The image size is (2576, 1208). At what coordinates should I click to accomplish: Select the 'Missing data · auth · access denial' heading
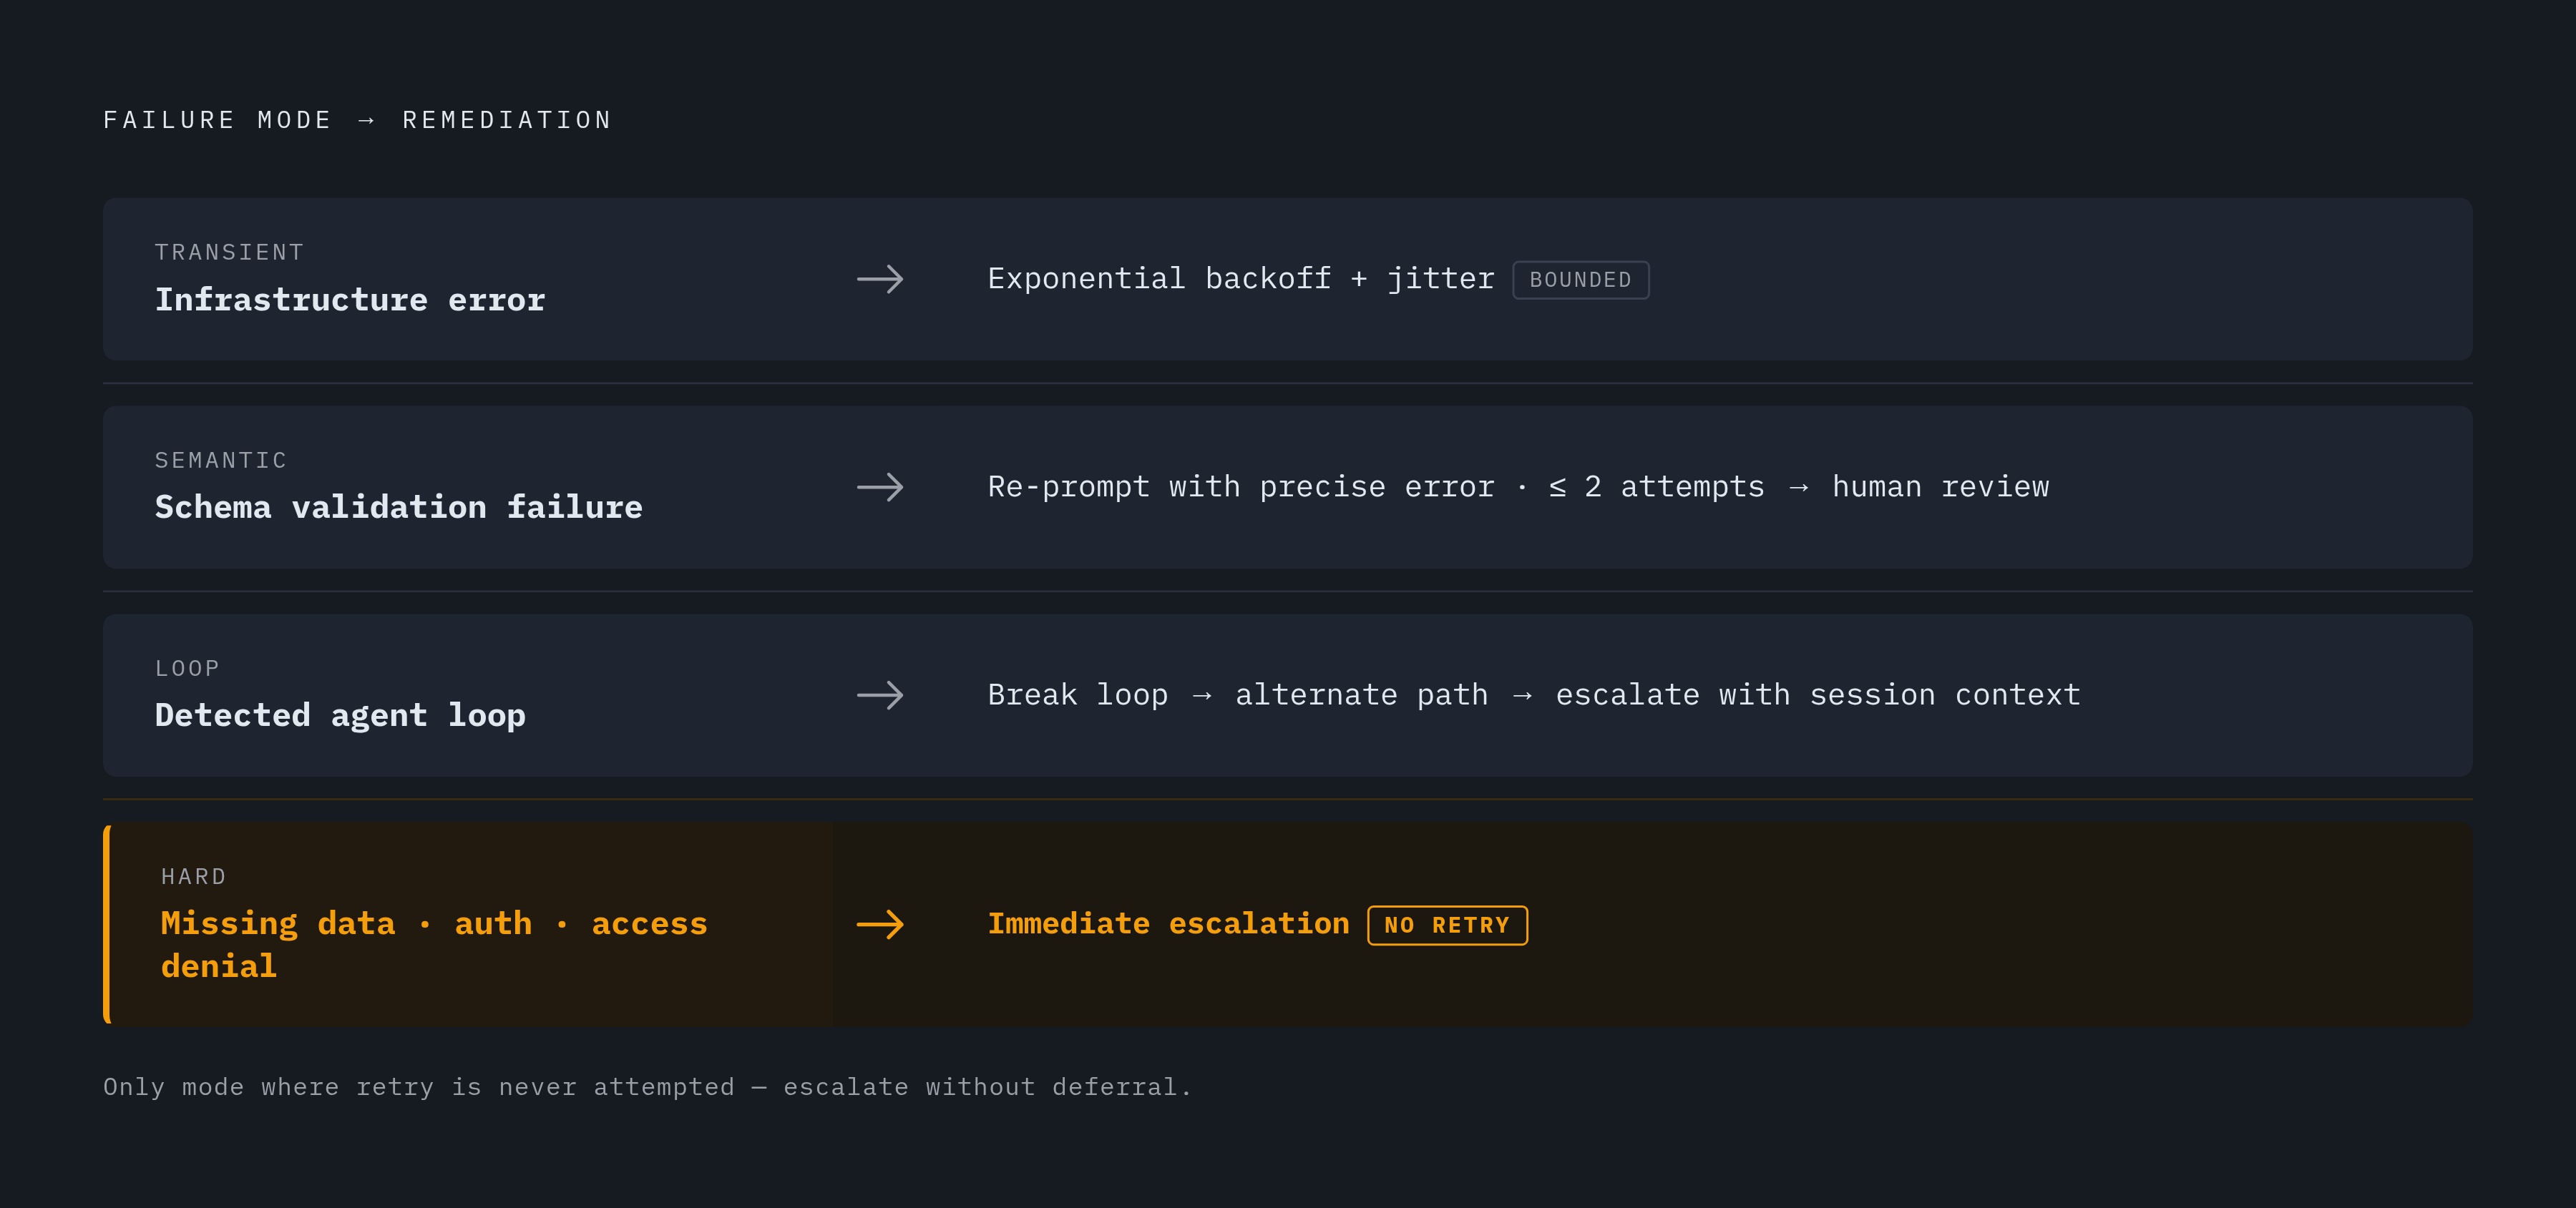(x=434, y=944)
